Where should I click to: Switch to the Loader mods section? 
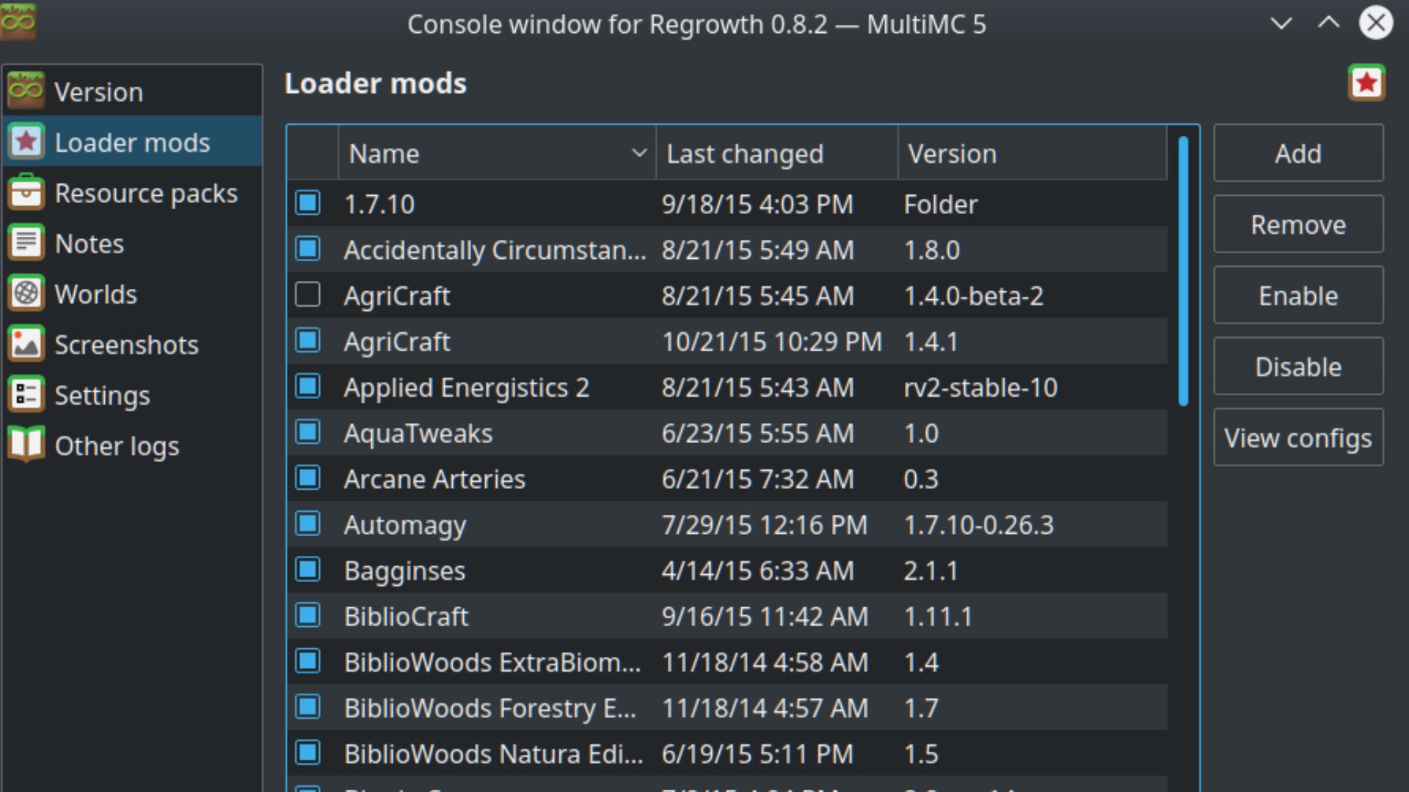[x=132, y=141]
